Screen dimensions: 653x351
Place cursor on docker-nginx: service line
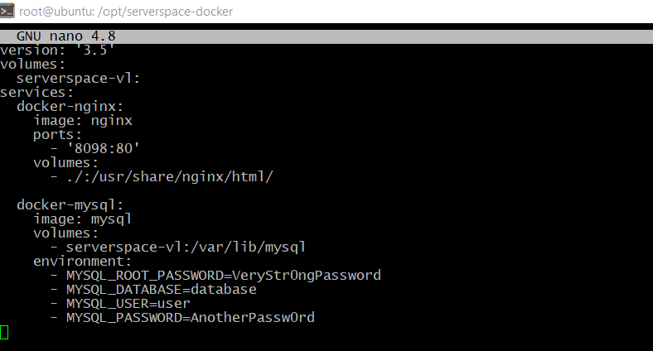point(70,107)
